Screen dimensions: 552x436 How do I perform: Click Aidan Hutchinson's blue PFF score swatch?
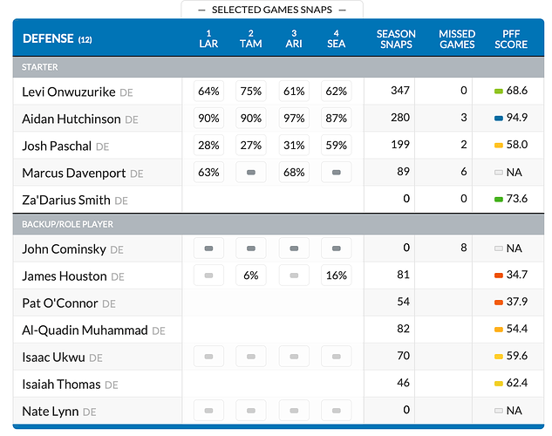[x=500, y=119]
